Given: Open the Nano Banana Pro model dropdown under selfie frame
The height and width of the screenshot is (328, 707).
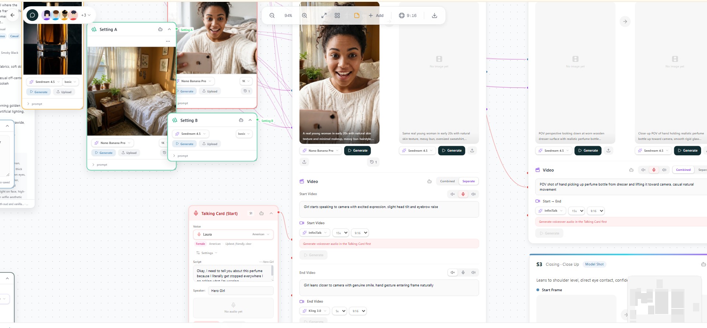Looking at the screenshot, I should pos(321,151).
